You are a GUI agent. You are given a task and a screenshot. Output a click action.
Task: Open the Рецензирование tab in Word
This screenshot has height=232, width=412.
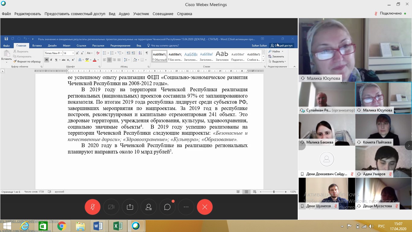(120, 46)
